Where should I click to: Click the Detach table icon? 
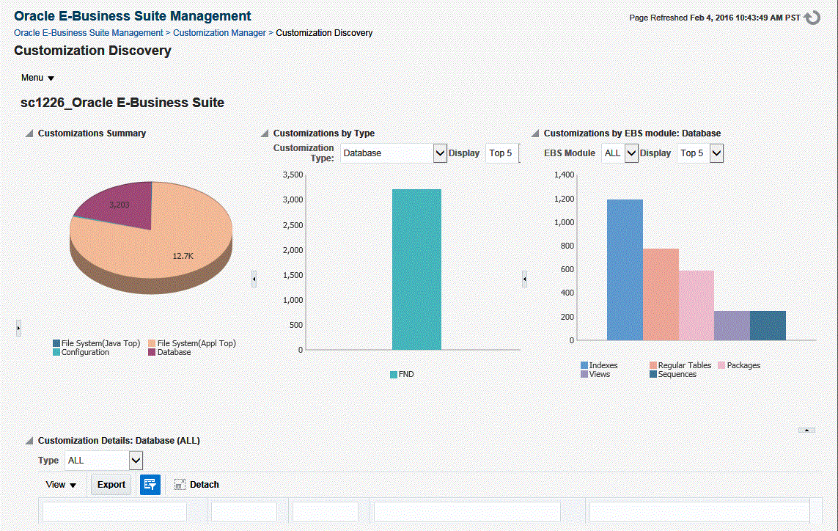[180, 485]
